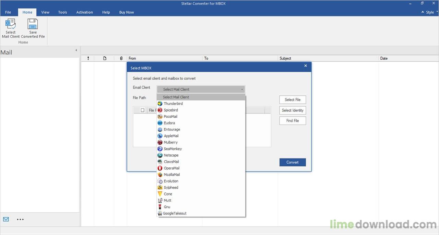Screen dimensions: 439x235
Task: Choose Thunderbird from the client list
Action: (x=201, y=104)
